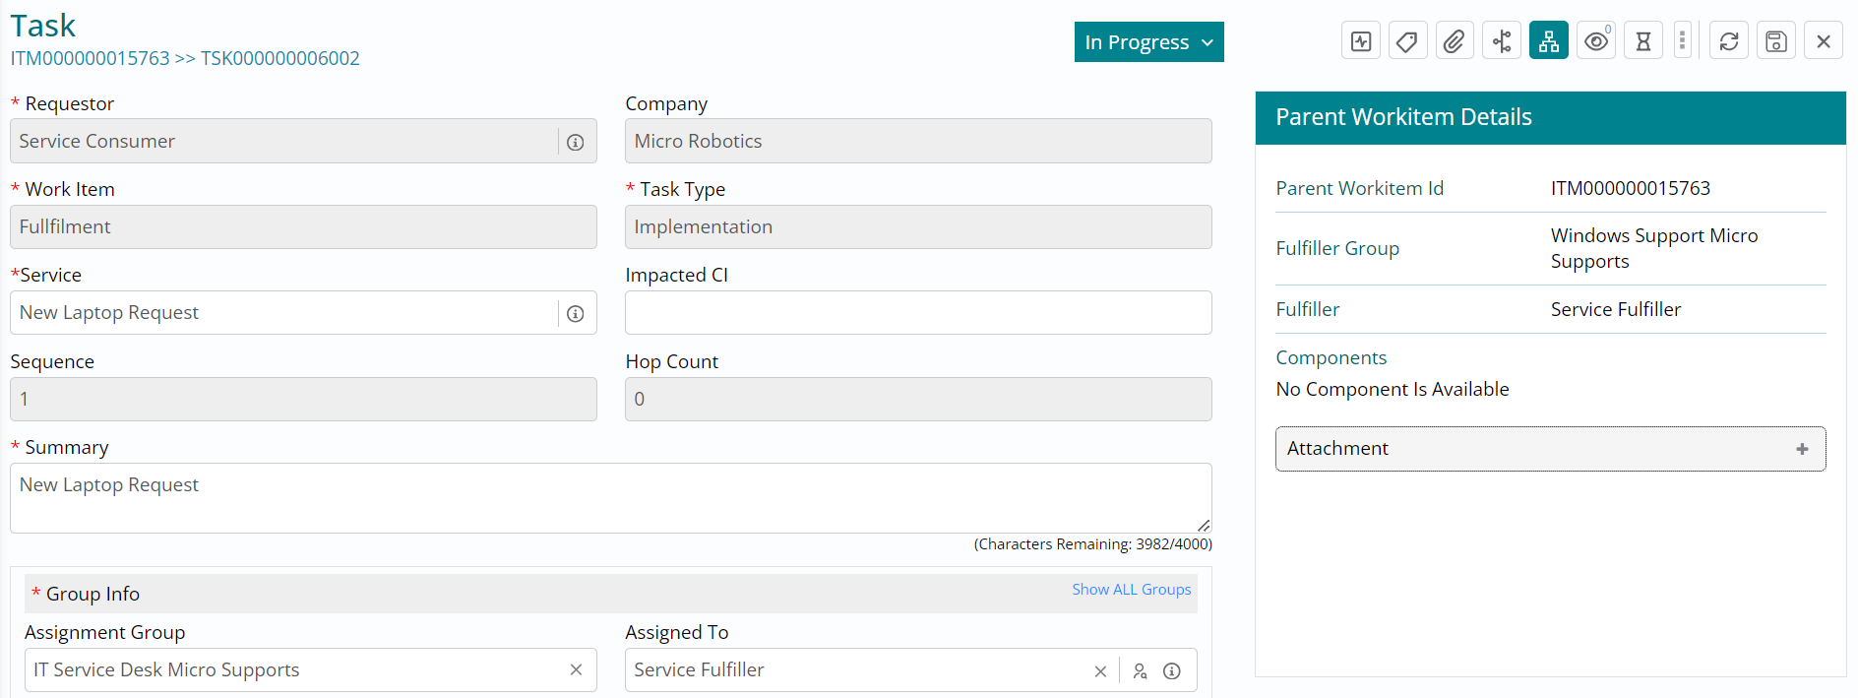The width and height of the screenshot is (1858, 698).
Task: Expand the Attachment section with plus
Action: point(1802,449)
